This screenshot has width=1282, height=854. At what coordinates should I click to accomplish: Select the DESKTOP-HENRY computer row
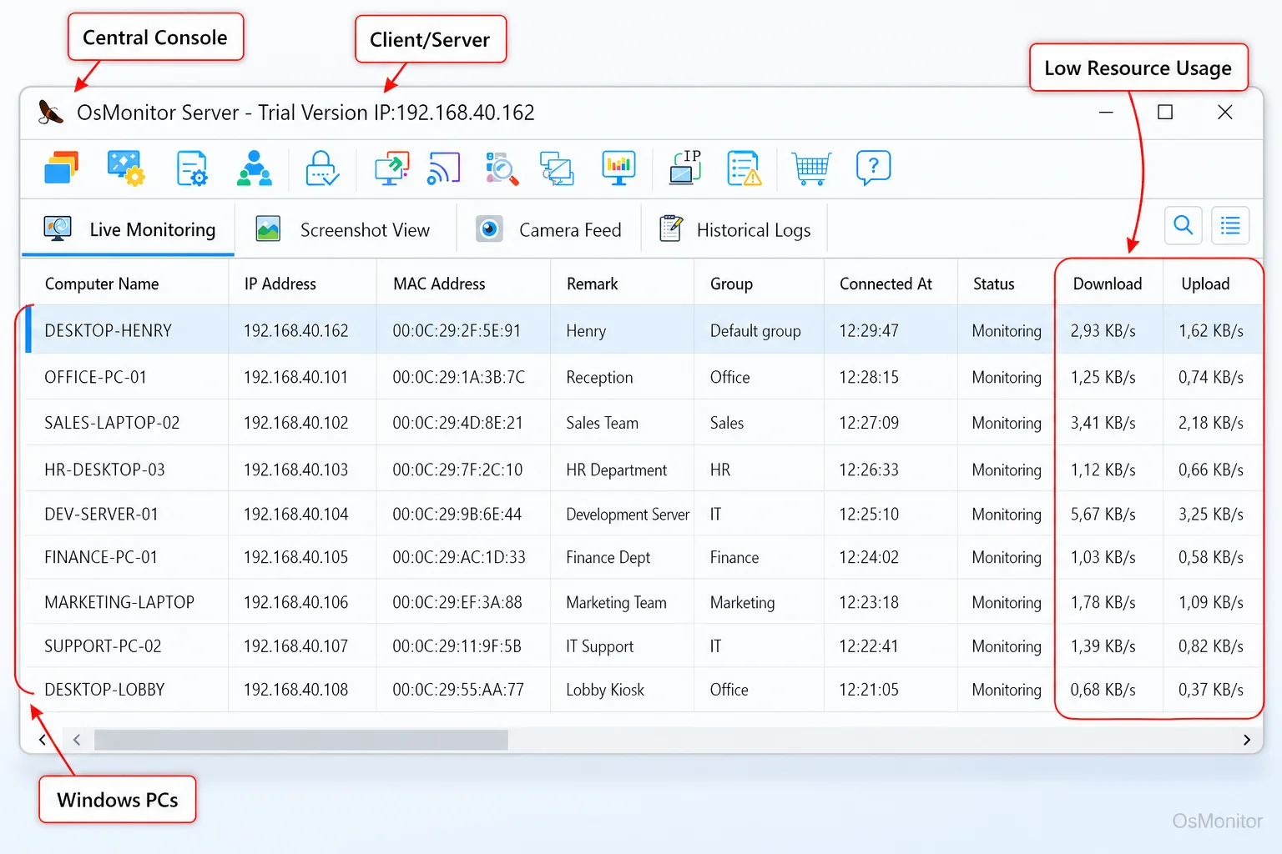(x=643, y=330)
